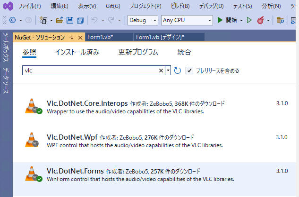Click the New Project toolbar icon
The width and height of the screenshot is (299, 197).
[x=44, y=20]
